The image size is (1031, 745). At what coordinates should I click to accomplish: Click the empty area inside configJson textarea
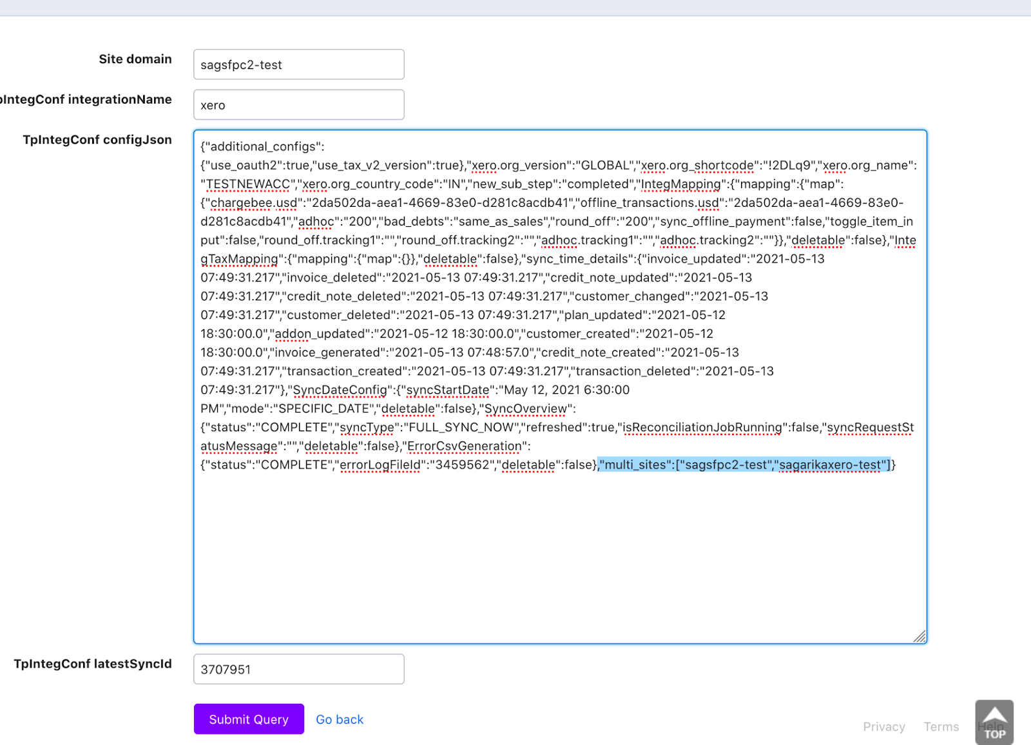tap(559, 554)
